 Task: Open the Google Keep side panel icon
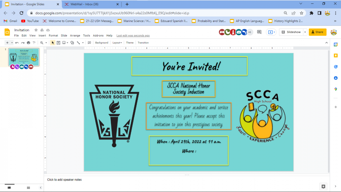336,55
